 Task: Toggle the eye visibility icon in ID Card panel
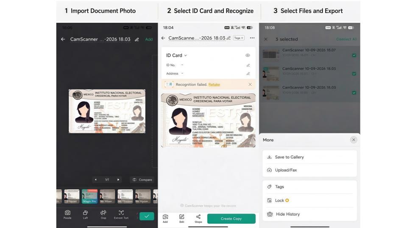(248, 55)
